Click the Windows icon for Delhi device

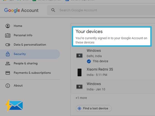point(80,56)
